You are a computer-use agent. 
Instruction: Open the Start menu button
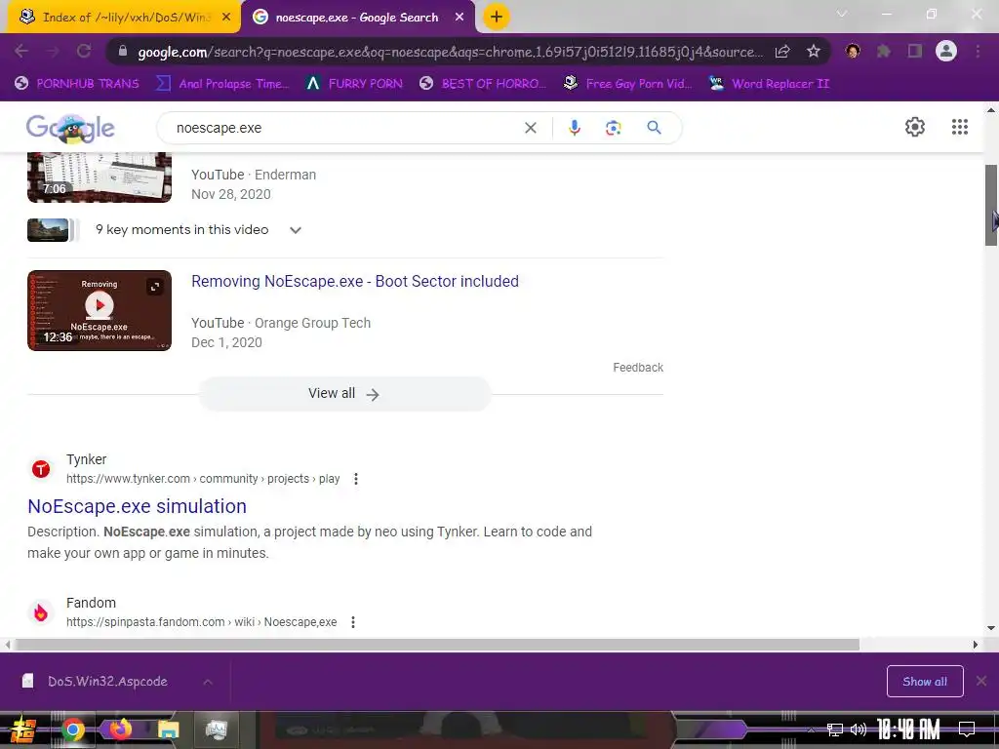click(x=23, y=729)
